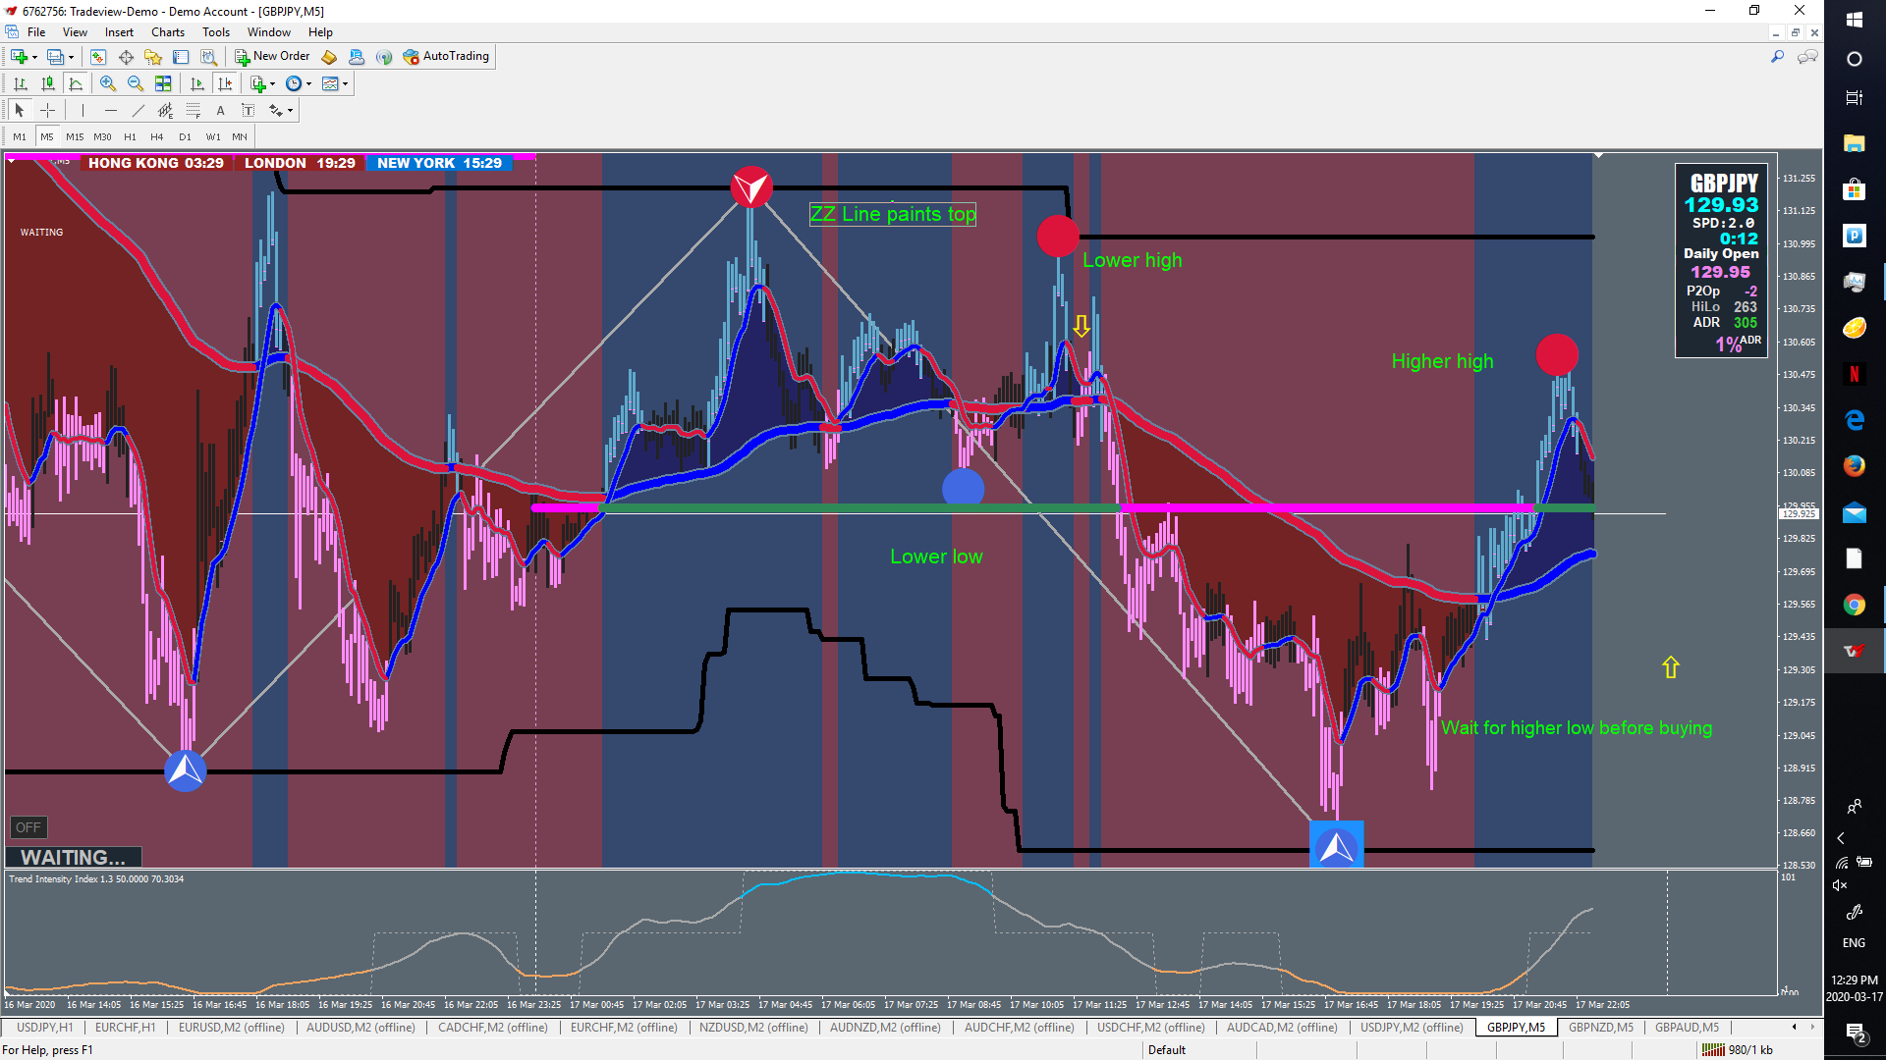Open the Tile Windows icon
1886x1060 pixels.
click(163, 83)
